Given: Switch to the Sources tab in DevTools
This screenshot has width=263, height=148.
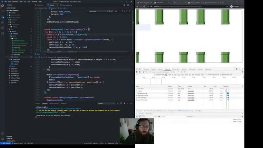Looking at the screenshot, I should click(160, 69).
